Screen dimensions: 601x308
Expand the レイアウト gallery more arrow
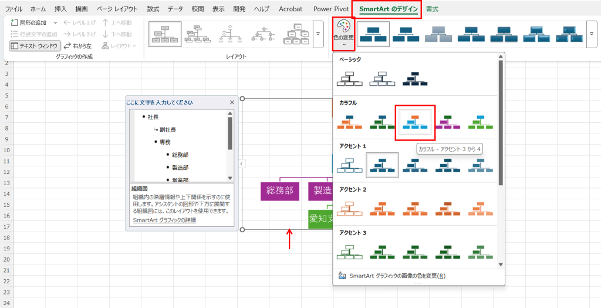319,34
